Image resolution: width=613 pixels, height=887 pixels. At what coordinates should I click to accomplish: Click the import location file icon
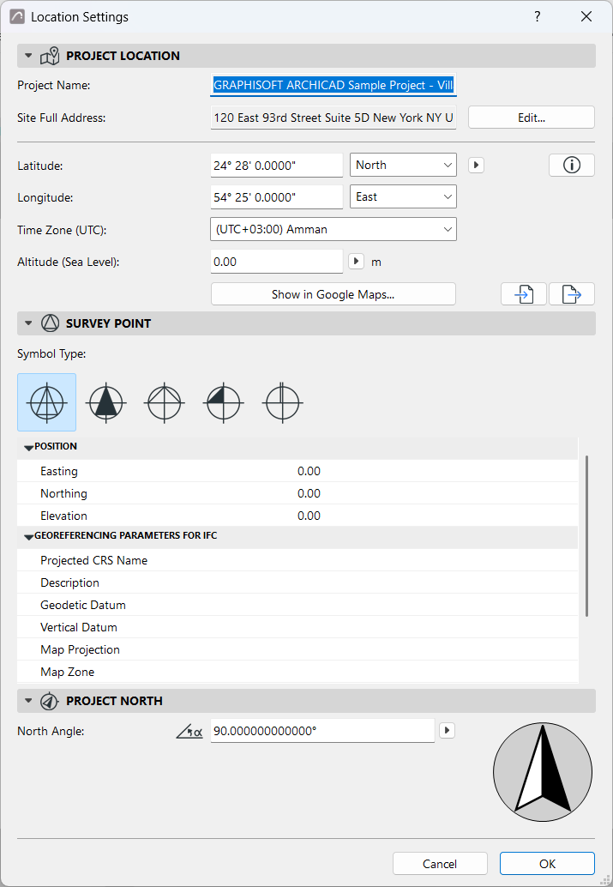[x=524, y=294]
